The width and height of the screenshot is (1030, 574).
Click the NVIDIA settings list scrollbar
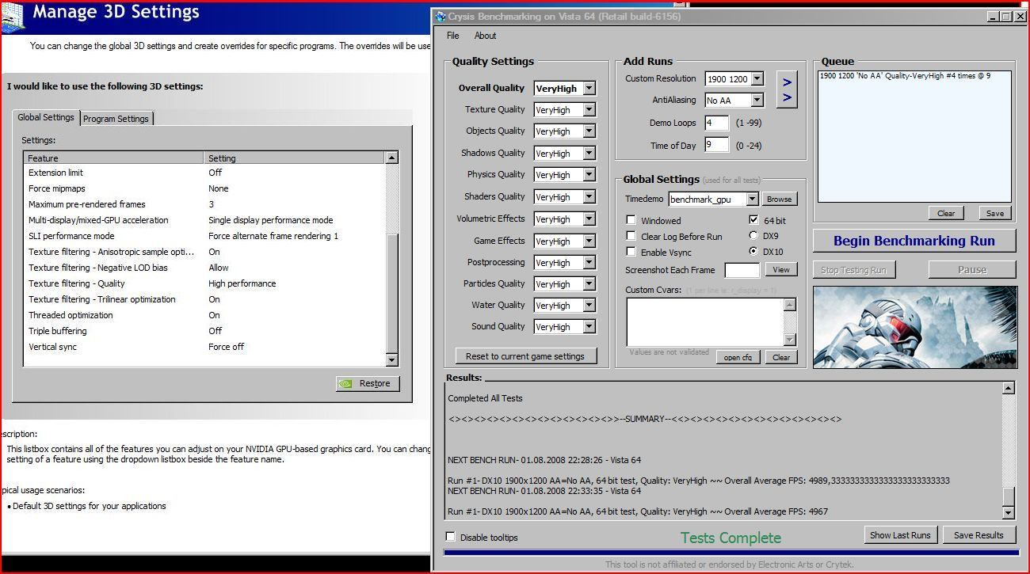pos(391,258)
